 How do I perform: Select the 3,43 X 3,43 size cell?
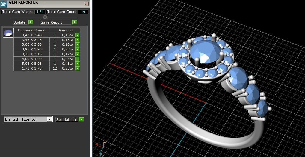32,35
